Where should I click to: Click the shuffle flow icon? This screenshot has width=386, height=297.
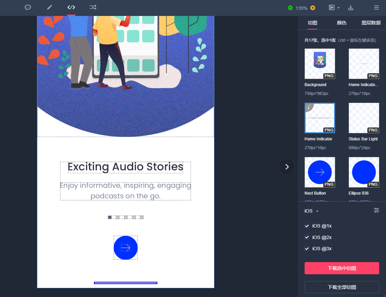pyautogui.click(x=93, y=7)
